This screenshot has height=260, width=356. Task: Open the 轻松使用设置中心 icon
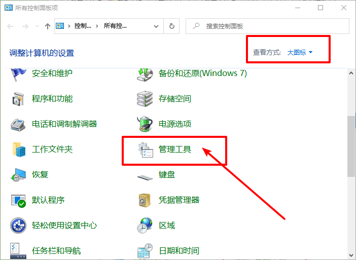(18, 225)
